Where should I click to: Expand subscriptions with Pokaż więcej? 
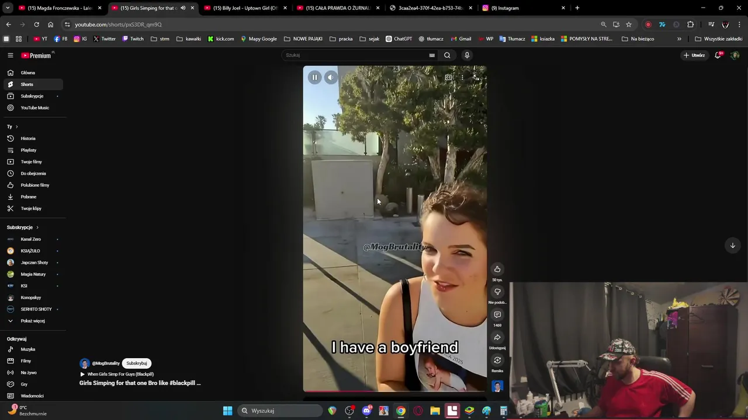33,321
